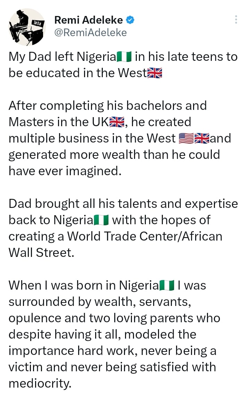The width and height of the screenshot is (250, 397).
Task: Click the "After completing his bachelors and" line
Action: (x=107, y=105)
